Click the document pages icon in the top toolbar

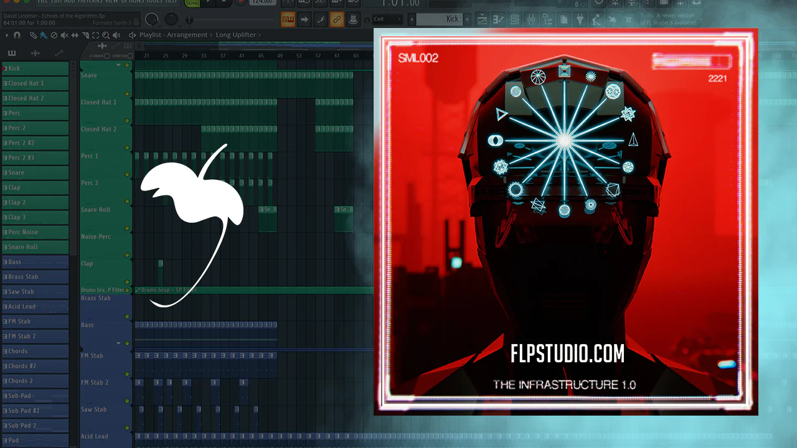[563, 20]
